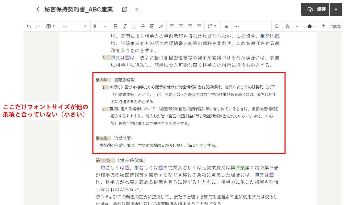The height and width of the screenshot is (205, 348).
Task: Click the search magnifier icon
Action: (x=277, y=26)
